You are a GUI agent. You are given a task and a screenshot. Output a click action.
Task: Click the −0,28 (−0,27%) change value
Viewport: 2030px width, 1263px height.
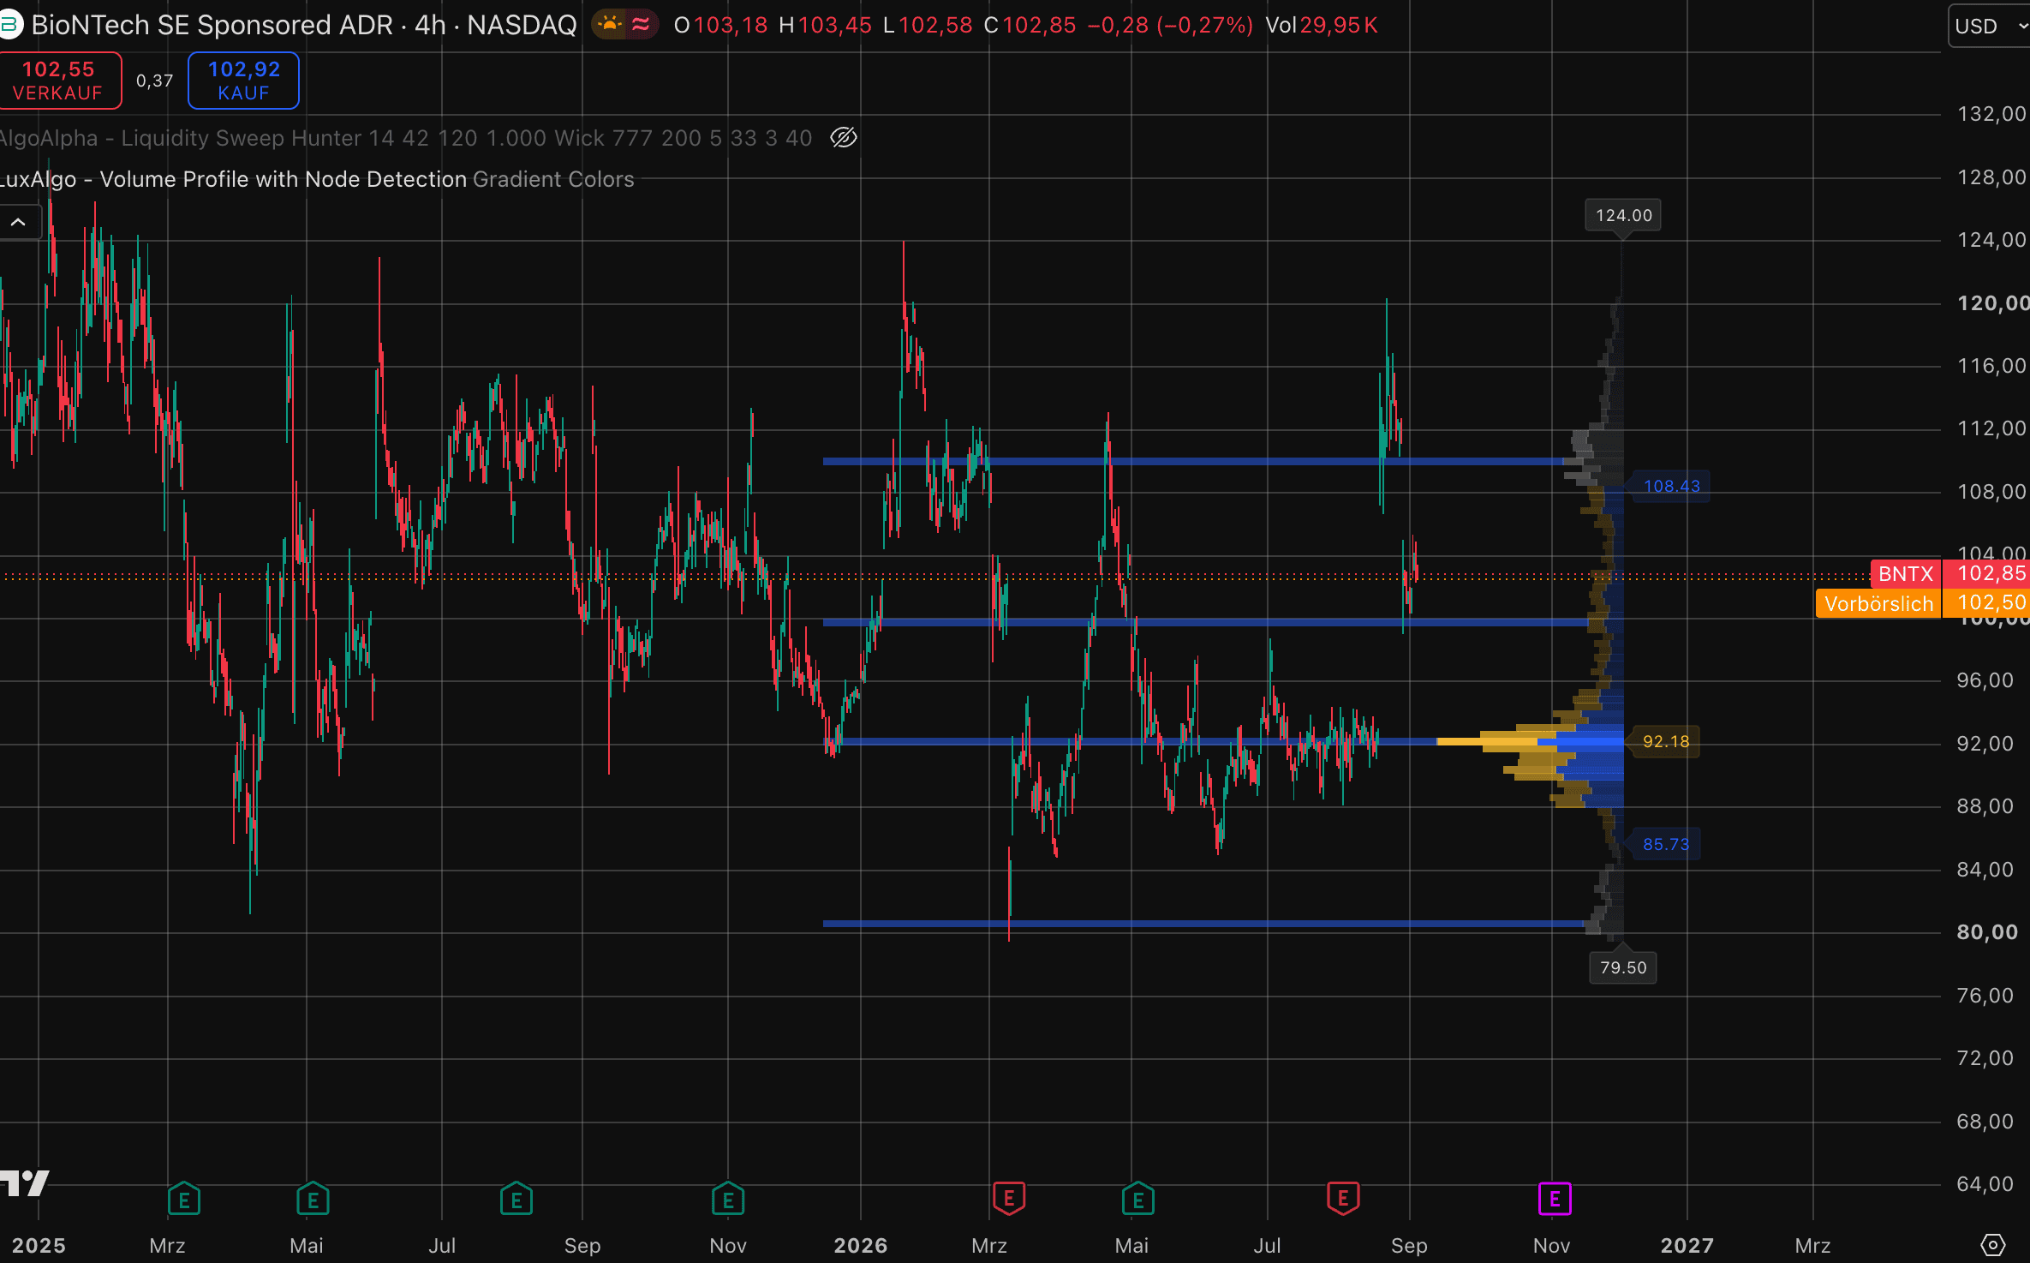point(1169,25)
